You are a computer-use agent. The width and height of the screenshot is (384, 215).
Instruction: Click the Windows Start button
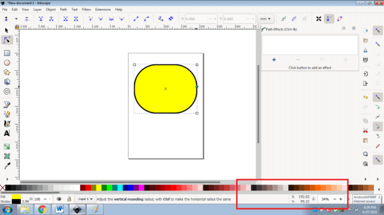(7, 210)
